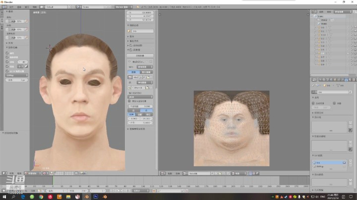Toggle the 背景图 panel checkbox
Image resolution: width=357 pixels, height=200 pixels.
point(131,50)
